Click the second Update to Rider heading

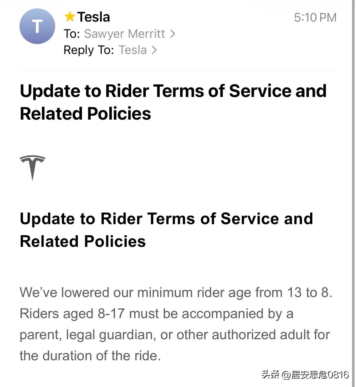click(166, 230)
